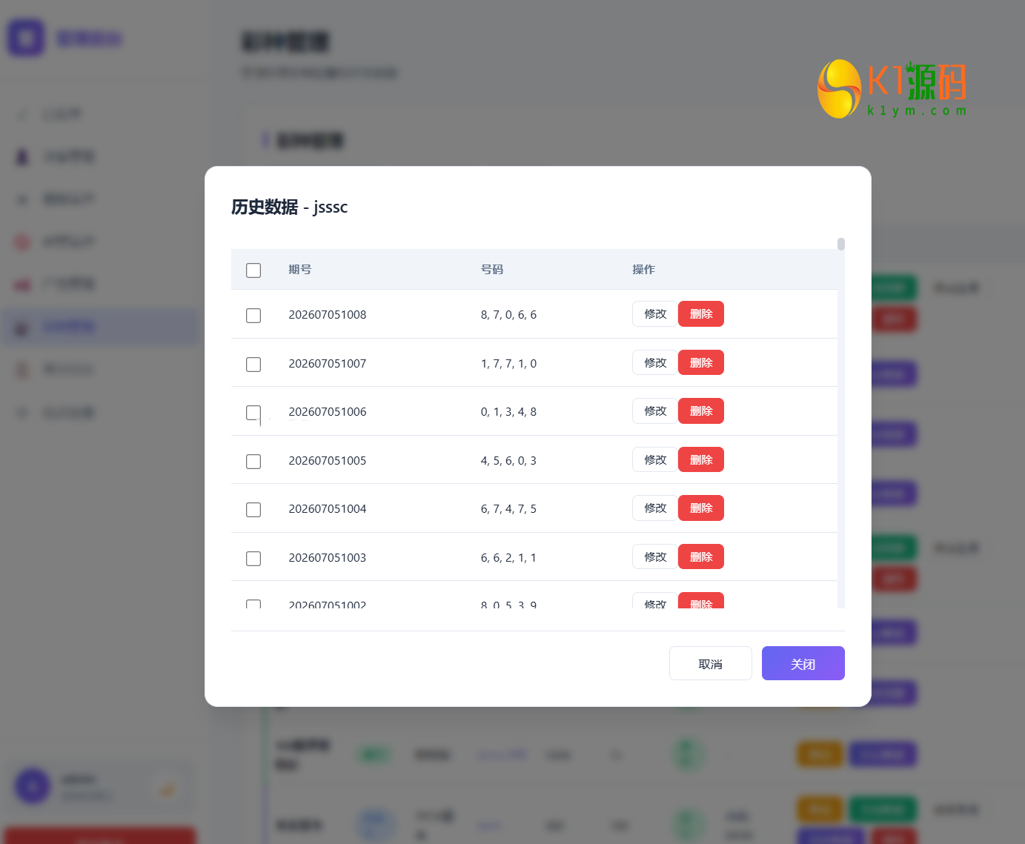Viewport: 1025px width, 844px height.
Task: Click 删除 for period 202607051008
Action: coord(701,314)
